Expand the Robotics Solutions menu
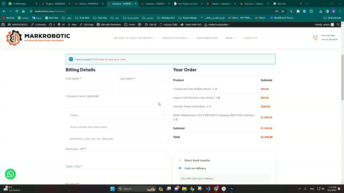Screen dimensions: 344x193 (x=175, y=38)
